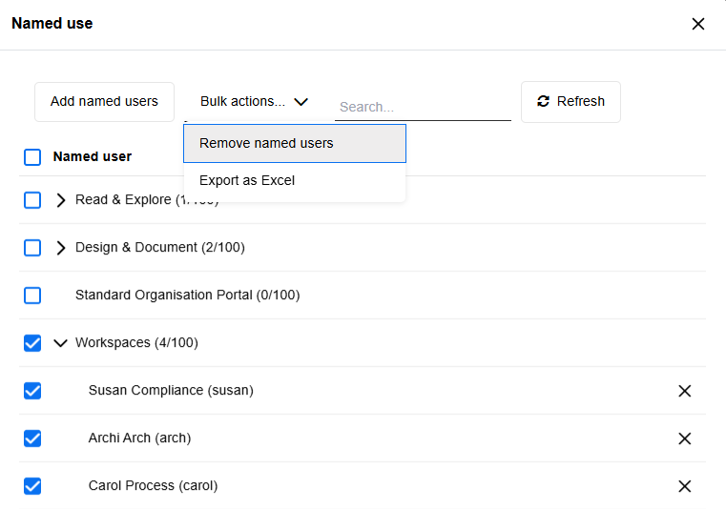Viewport: 726px width, 509px height.
Task: Check the Design & Document checkbox
Action: click(x=32, y=248)
